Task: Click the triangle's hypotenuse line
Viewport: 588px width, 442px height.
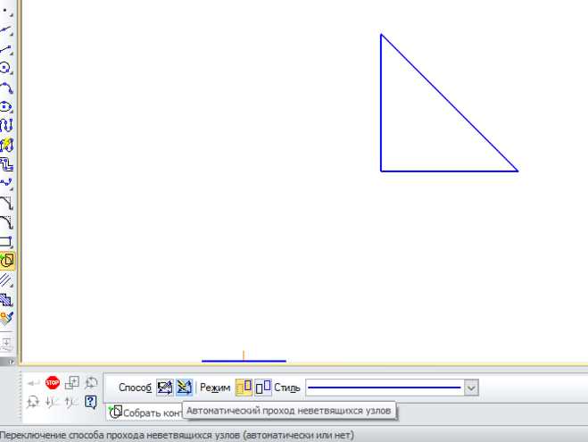Action: pos(449,103)
